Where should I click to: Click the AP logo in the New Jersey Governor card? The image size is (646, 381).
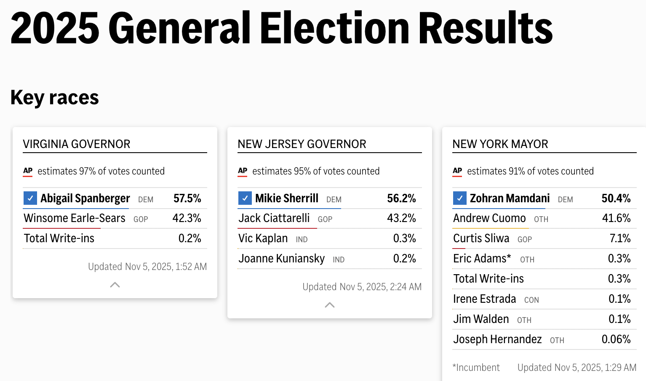point(242,171)
